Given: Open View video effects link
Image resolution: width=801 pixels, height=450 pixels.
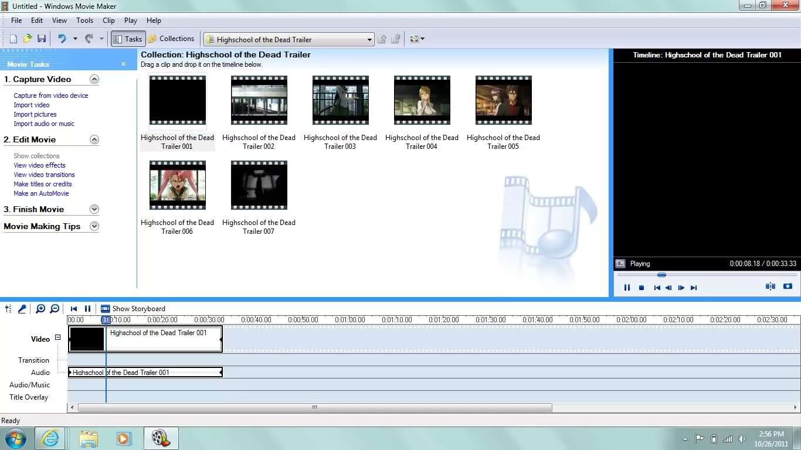Looking at the screenshot, I should point(39,165).
